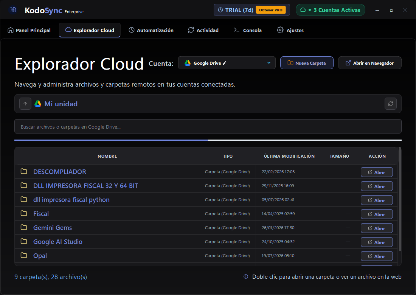This screenshot has height=295, width=416.
Task: Click the 3 Cuentas Activas indicator
Action: pyautogui.click(x=330, y=10)
